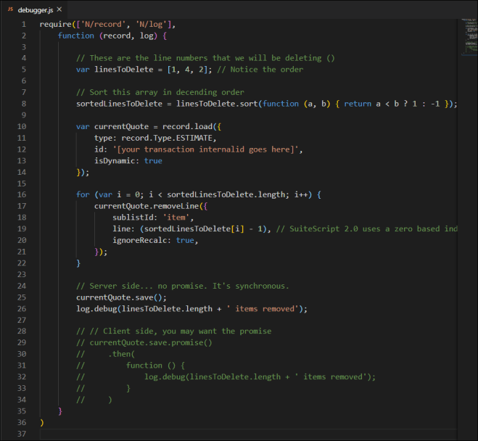Click commented 'currentQuote.save.promise()' line
The width and height of the screenshot is (478, 441).
(x=144, y=342)
